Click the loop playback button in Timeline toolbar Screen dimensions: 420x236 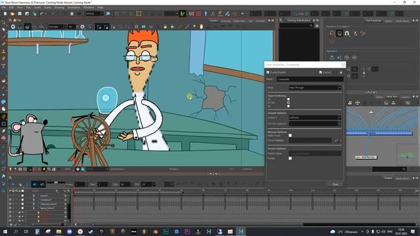pos(28,184)
